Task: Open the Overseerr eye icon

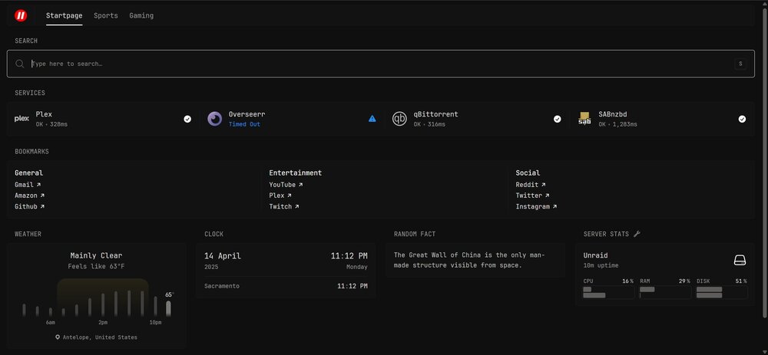Action: pyautogui.click(x=214, y=119)
